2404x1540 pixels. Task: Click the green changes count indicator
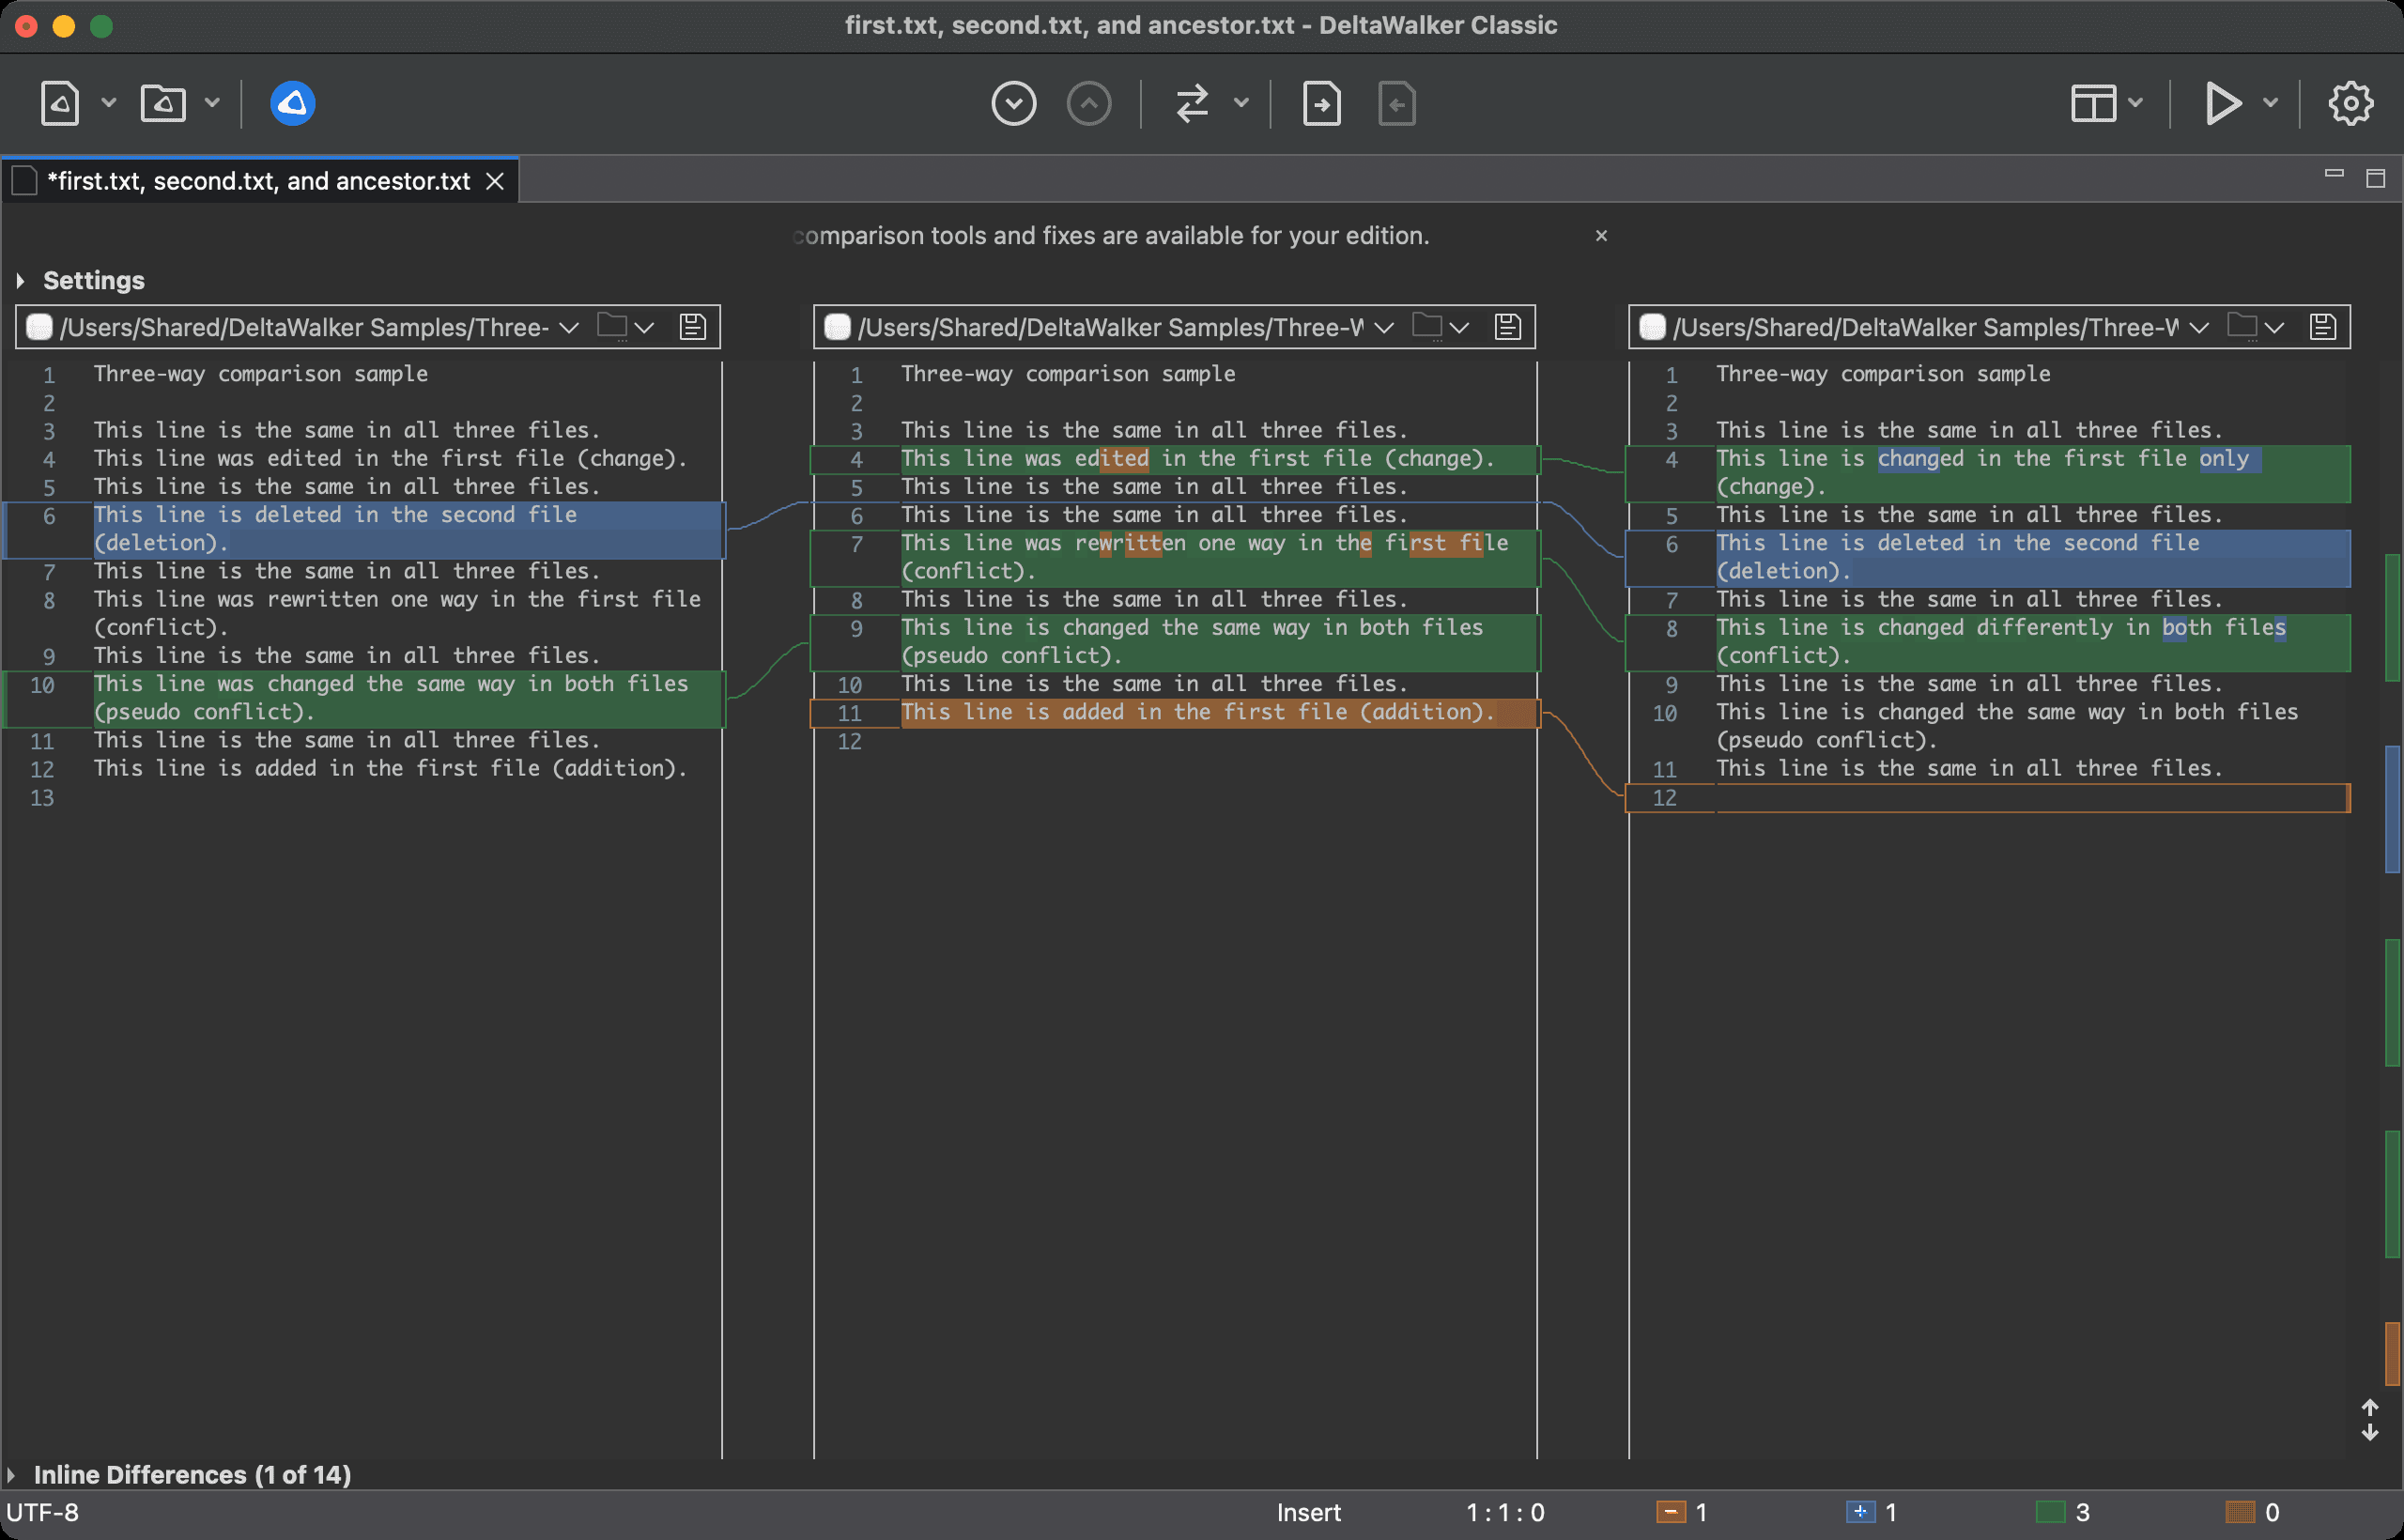click(x=2062, y=1512)
